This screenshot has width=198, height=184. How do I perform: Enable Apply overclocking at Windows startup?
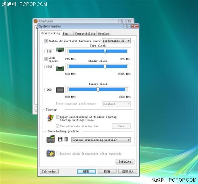click(57, 117)
